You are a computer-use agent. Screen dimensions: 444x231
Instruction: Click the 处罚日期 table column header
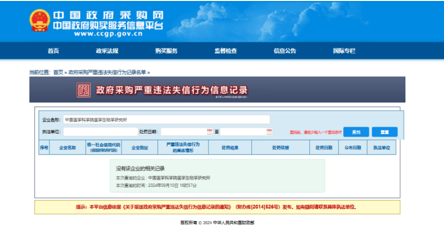coord(324,147)
